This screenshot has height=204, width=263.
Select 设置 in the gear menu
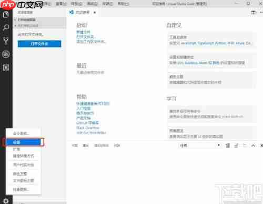click(x=24, y=142)
